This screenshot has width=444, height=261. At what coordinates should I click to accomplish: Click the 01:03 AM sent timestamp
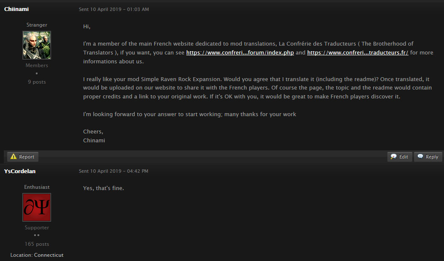[x=114, y=9]
